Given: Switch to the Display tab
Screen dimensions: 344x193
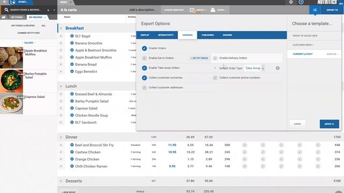Looking at the screenshot, I should click(x=145, y=35).
